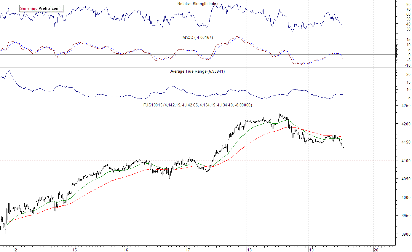Screen dimensions: 412x252
Task: Click the ATR axis value 20
Action: click(408, 74)
